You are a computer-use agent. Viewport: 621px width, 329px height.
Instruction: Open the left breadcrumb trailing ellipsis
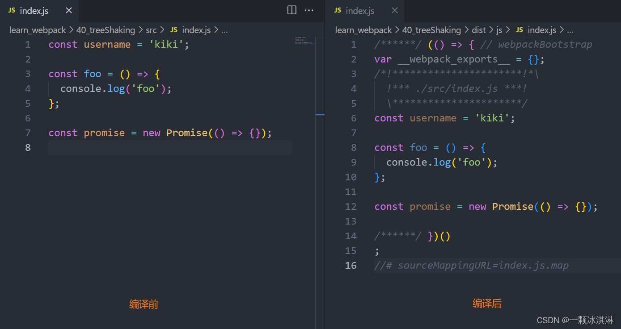[224, 30]
